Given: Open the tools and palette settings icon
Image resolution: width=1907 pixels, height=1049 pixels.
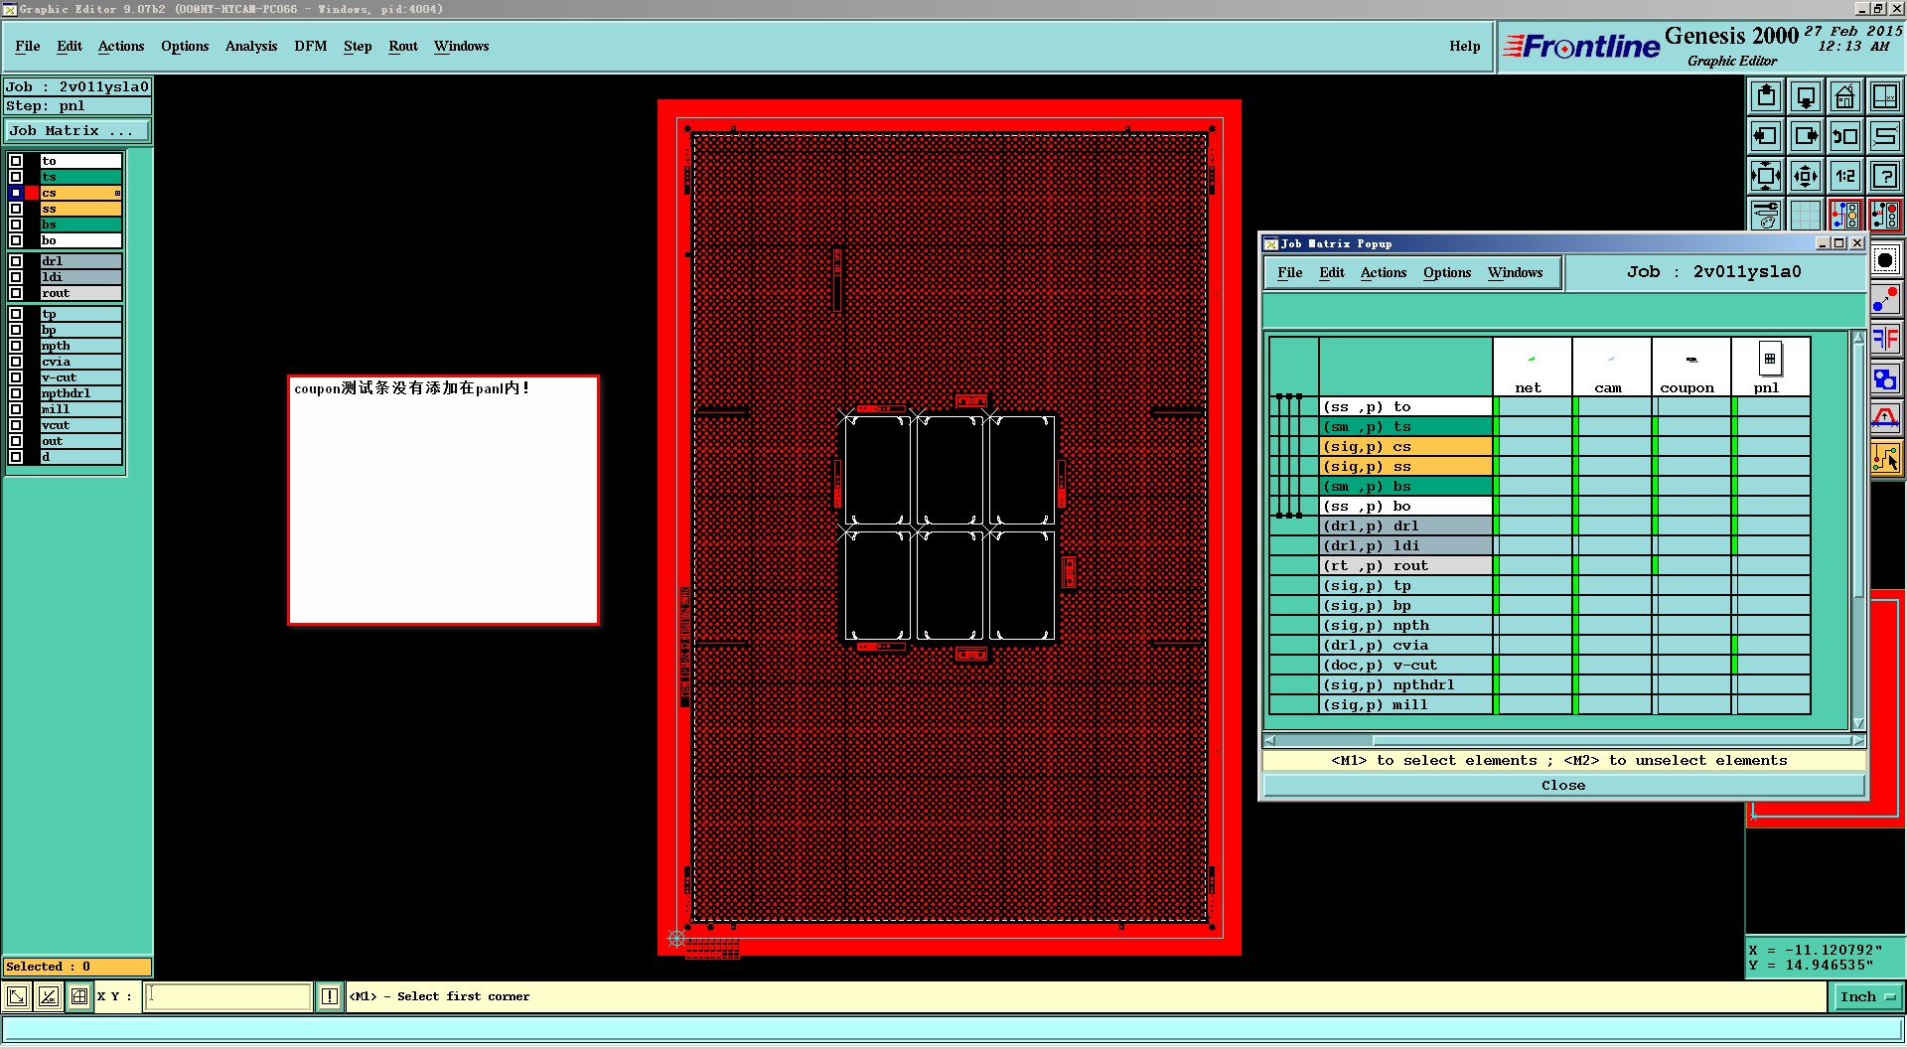Looking at the screenshot, I should [1766, 215].
